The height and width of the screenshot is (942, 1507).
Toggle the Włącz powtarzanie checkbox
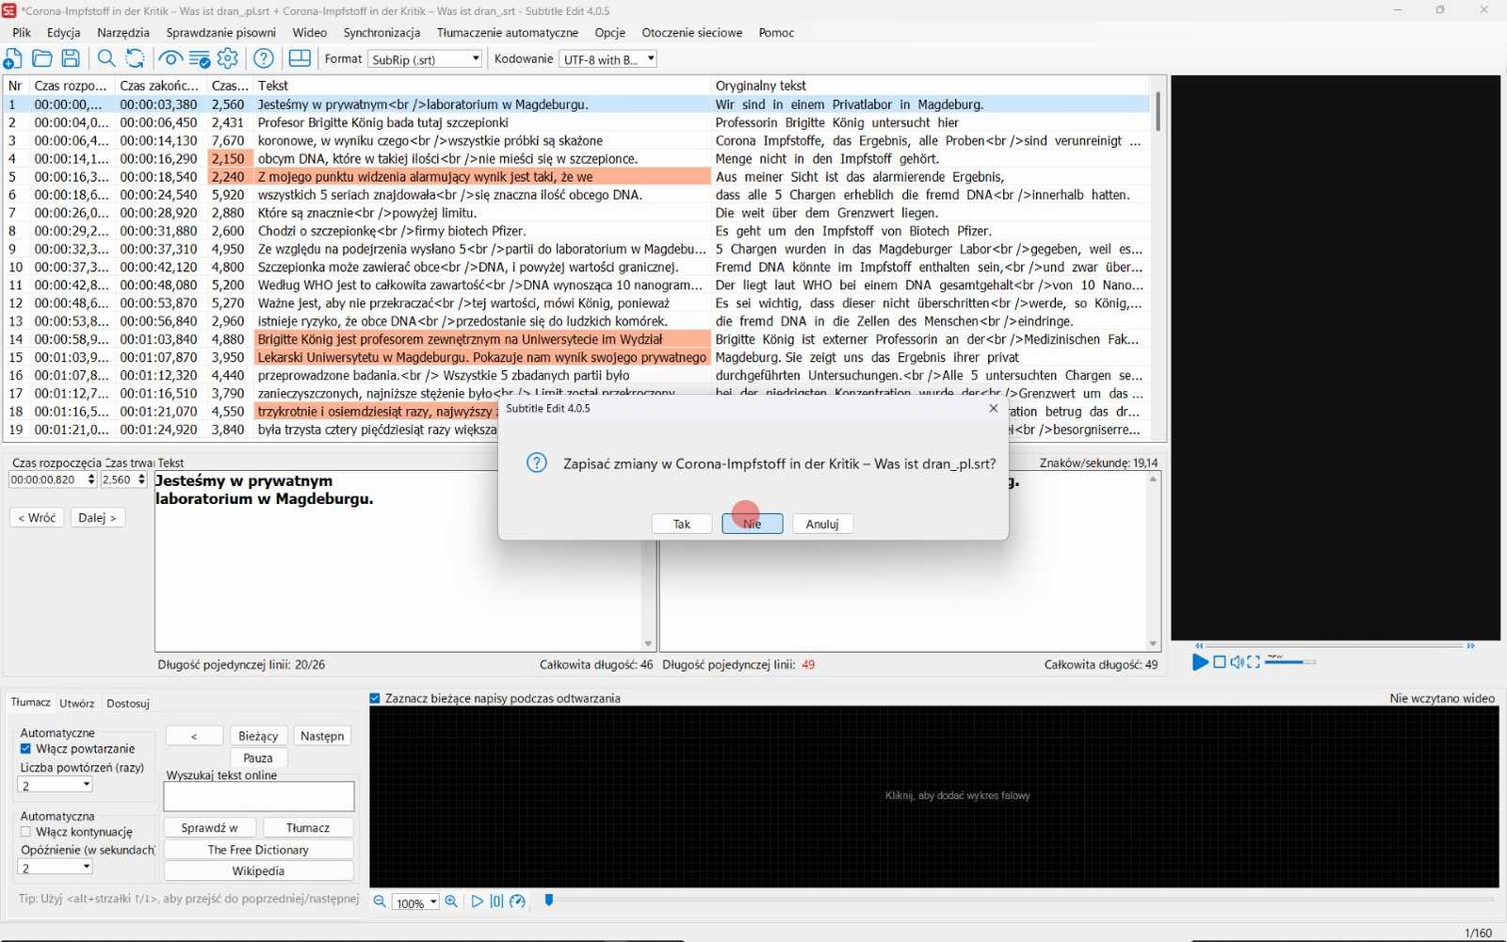[25, 749]
